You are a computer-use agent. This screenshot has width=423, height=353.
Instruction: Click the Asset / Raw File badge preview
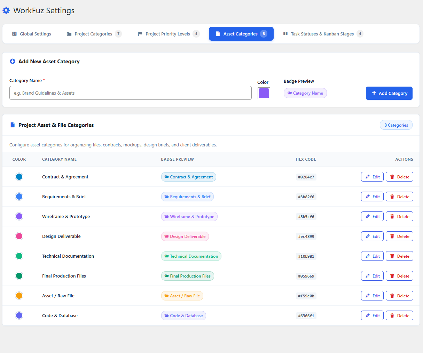coord(182,296)
